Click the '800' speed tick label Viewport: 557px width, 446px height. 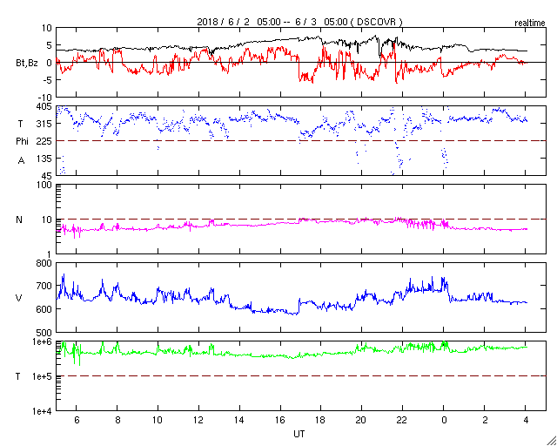pyautogui.click(x=45, y=264)
